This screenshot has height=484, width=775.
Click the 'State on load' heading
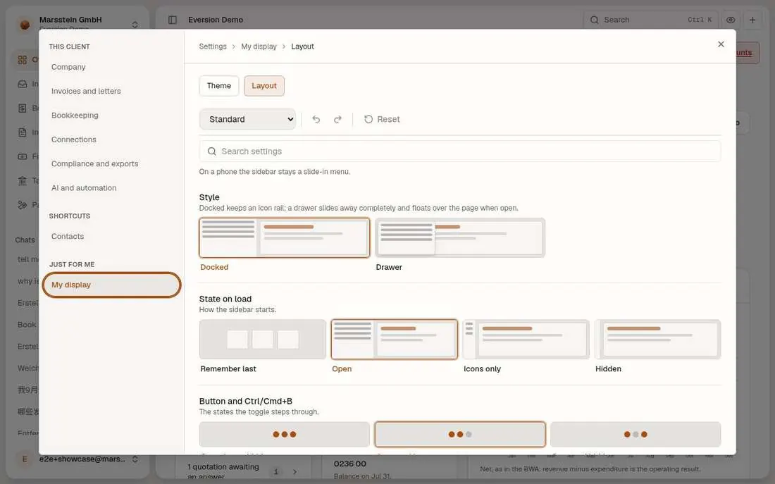225,299
